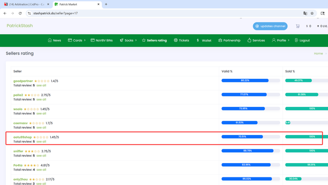The height and width of the screenshot is (185, 328).
Task: Click see all reviews for palla2
Action: click(41, 100)
